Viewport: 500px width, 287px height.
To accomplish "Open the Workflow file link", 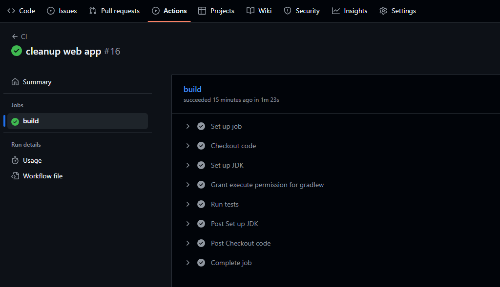I will tap(42, 176).
